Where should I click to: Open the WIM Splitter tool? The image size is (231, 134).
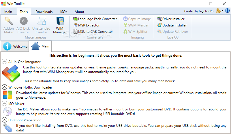[135, 32]
